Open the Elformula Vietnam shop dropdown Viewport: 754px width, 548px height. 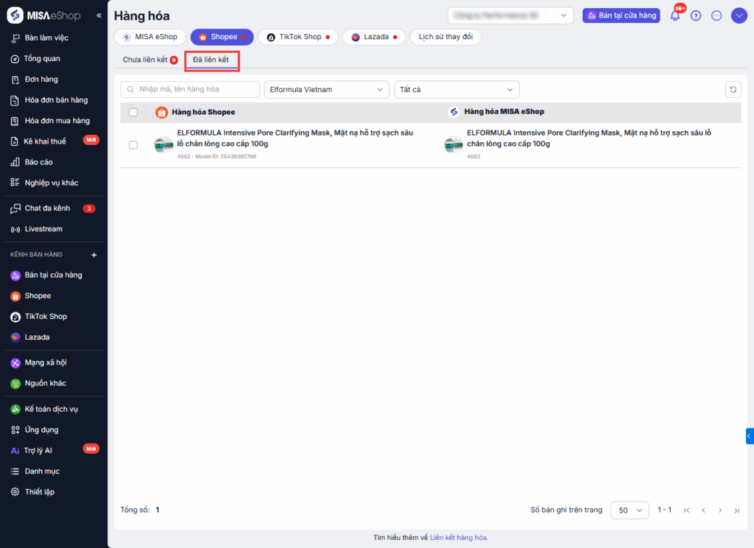coord(326,89)
